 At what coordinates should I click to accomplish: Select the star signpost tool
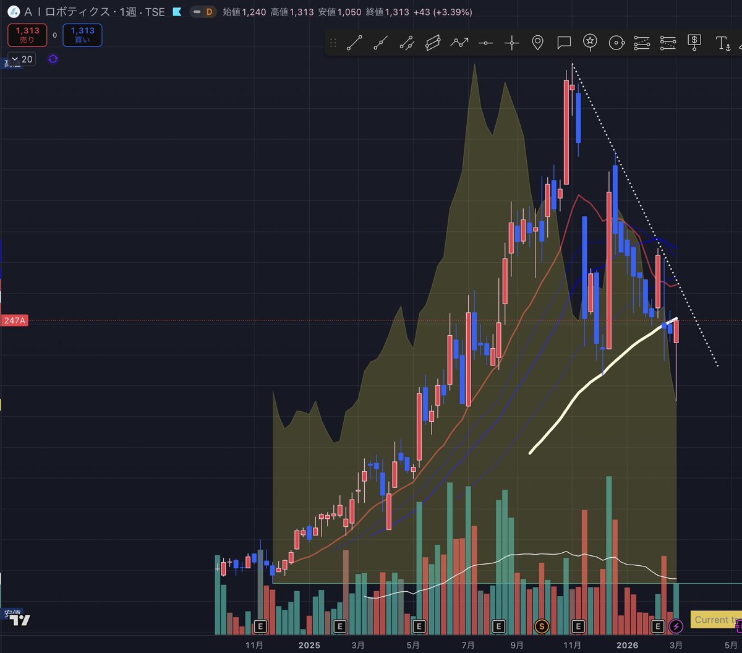(591, 43)
